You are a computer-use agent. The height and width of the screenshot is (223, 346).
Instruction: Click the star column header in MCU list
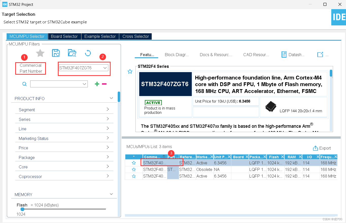tap(134, 157)
